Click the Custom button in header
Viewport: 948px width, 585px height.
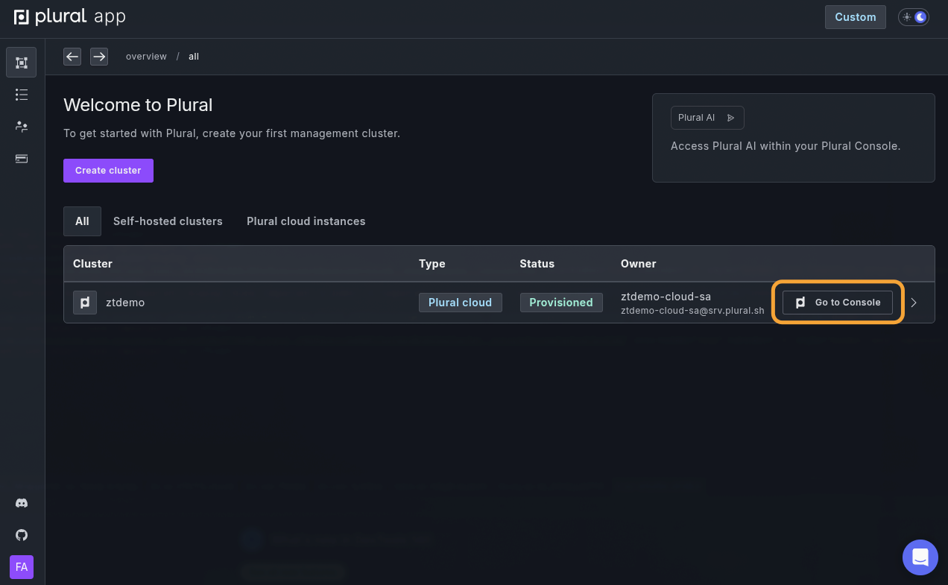click(x=855, y=17)
